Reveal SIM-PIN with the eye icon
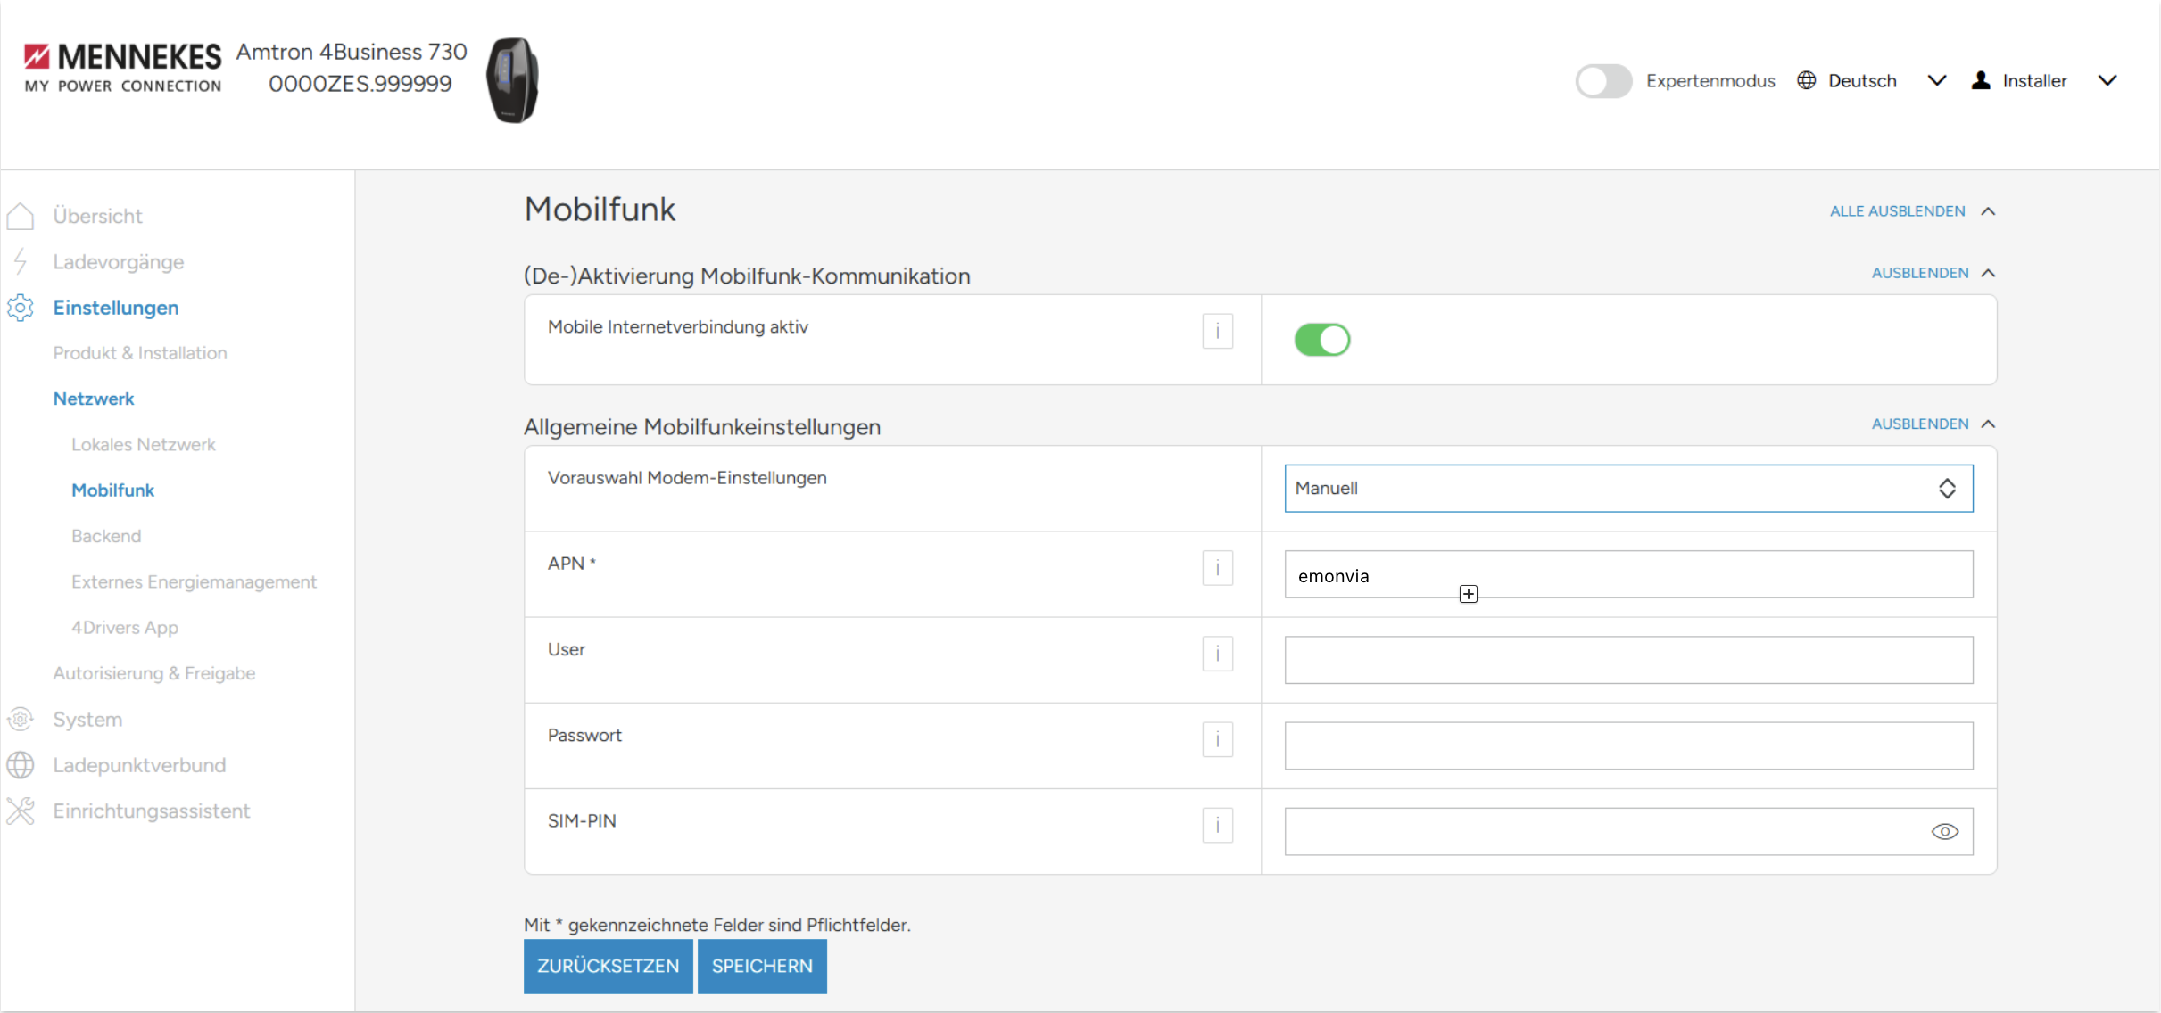 point(1944,831)
